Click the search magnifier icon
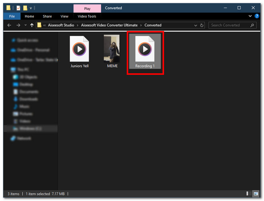 point(252,25)
